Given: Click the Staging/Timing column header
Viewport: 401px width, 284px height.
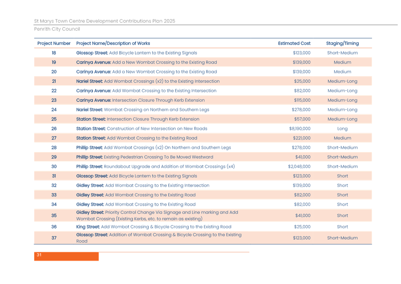Looking at the screenshot, I should tap(342, 43).
